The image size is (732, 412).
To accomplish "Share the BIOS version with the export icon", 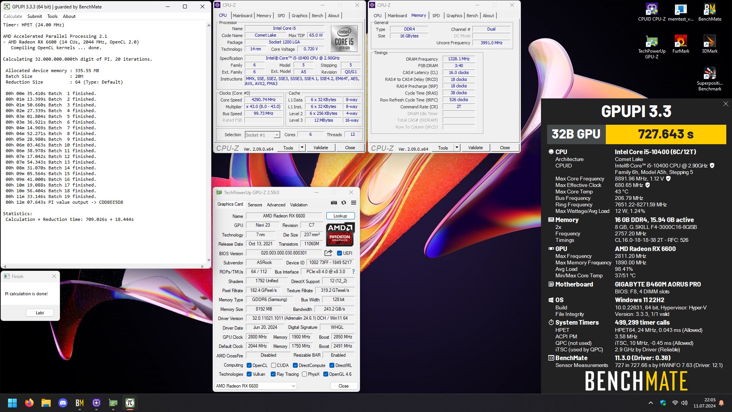I will 328,253.
